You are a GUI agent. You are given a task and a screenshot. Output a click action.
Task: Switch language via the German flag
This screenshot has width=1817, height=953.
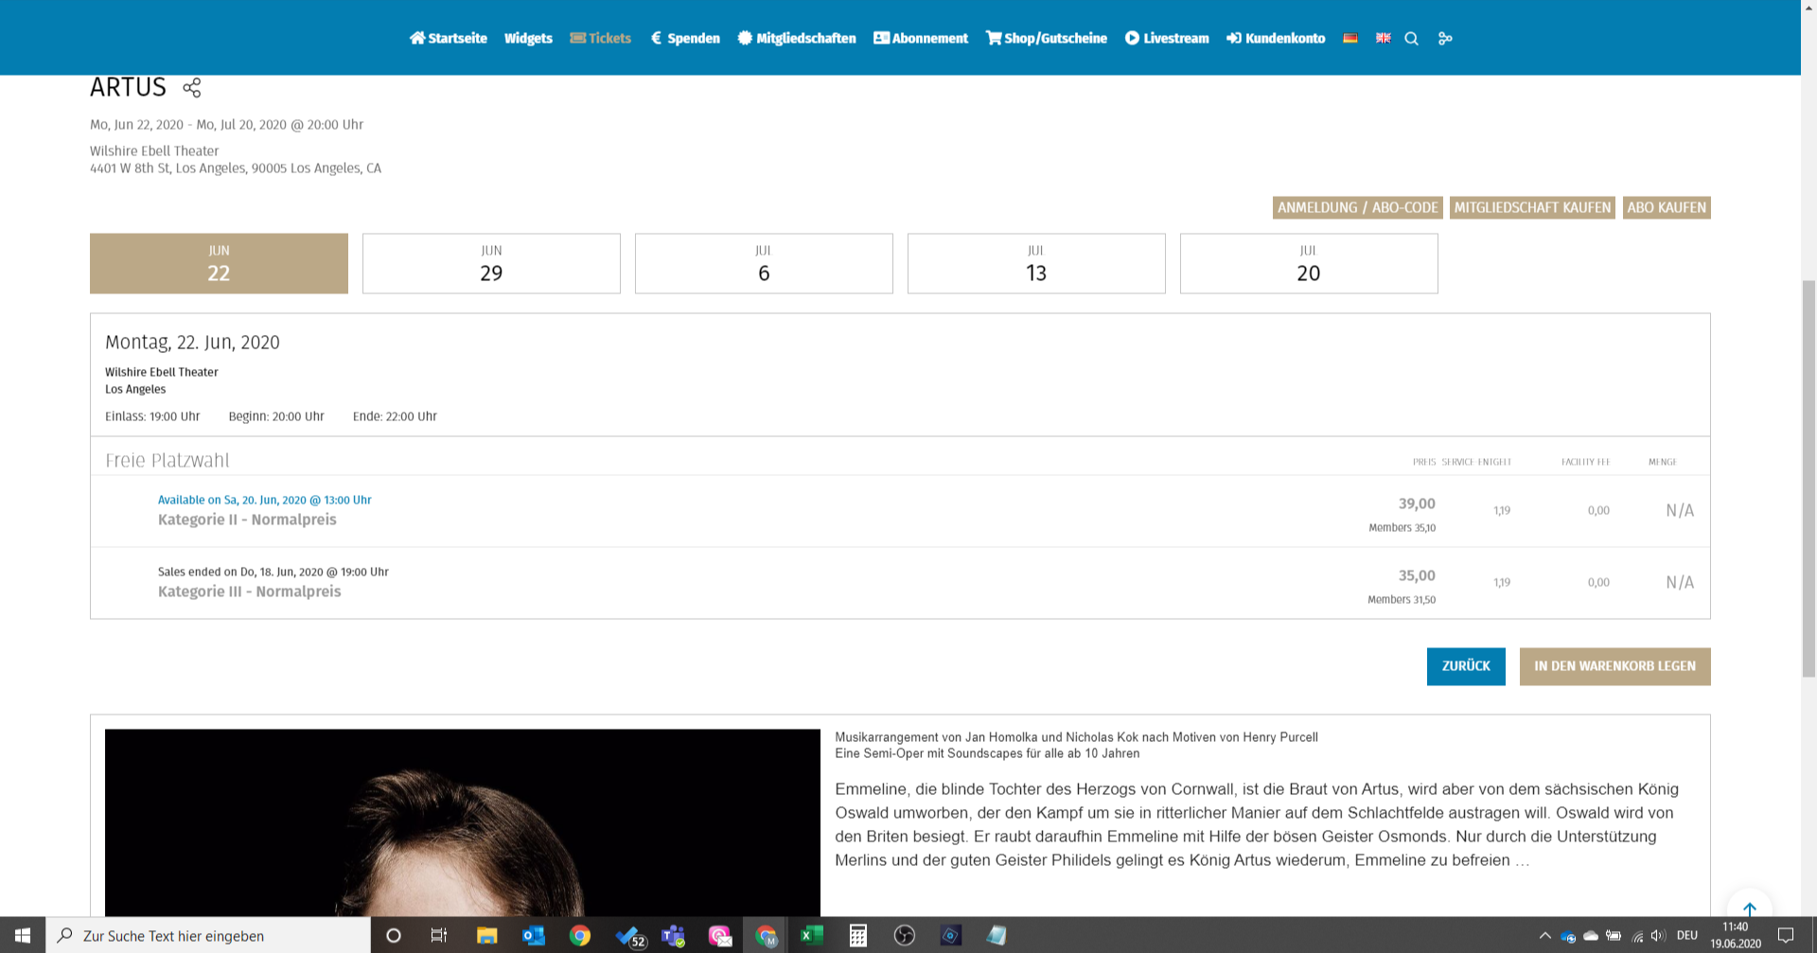(1350, 39)
